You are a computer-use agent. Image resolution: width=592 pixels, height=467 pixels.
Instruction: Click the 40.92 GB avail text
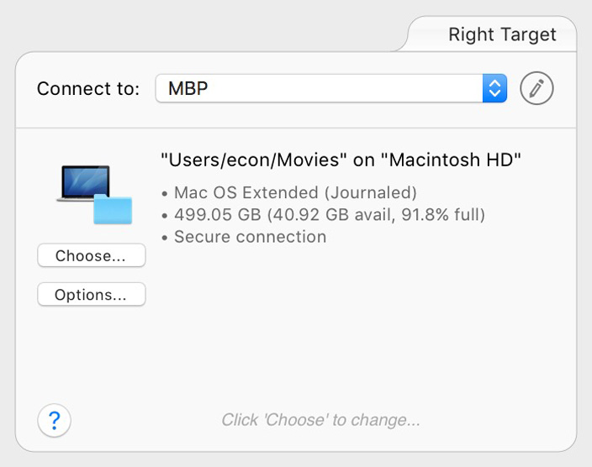[331, 215]
